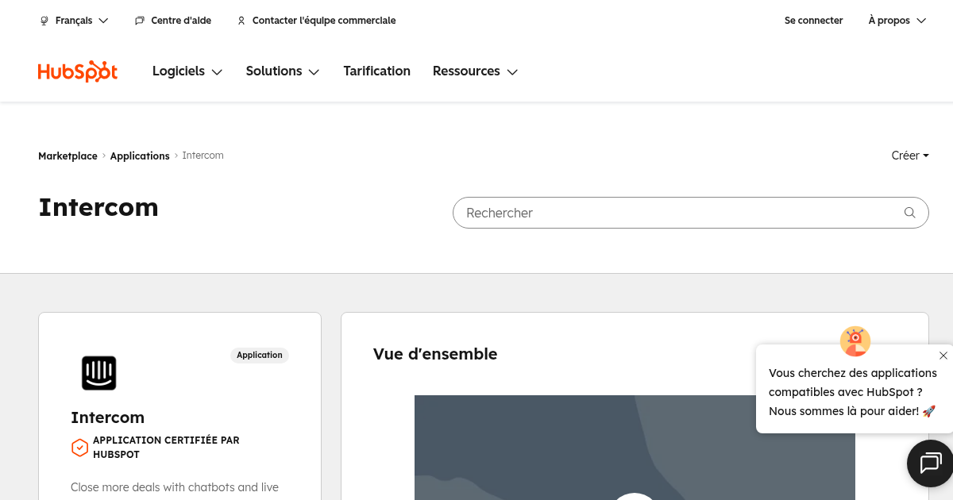Click the Rechercher search field

(x=691, y=213)
